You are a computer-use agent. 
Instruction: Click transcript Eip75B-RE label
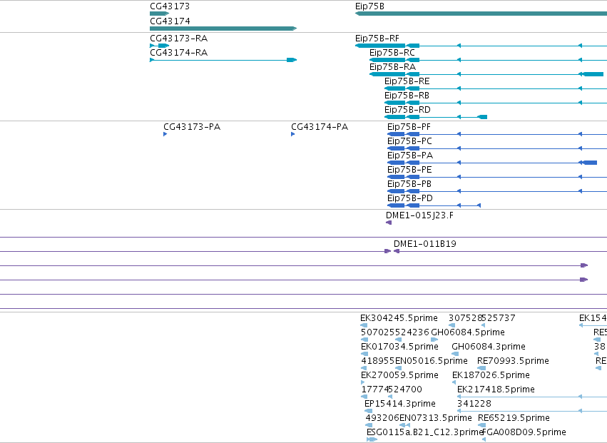(x=407, y=81)
